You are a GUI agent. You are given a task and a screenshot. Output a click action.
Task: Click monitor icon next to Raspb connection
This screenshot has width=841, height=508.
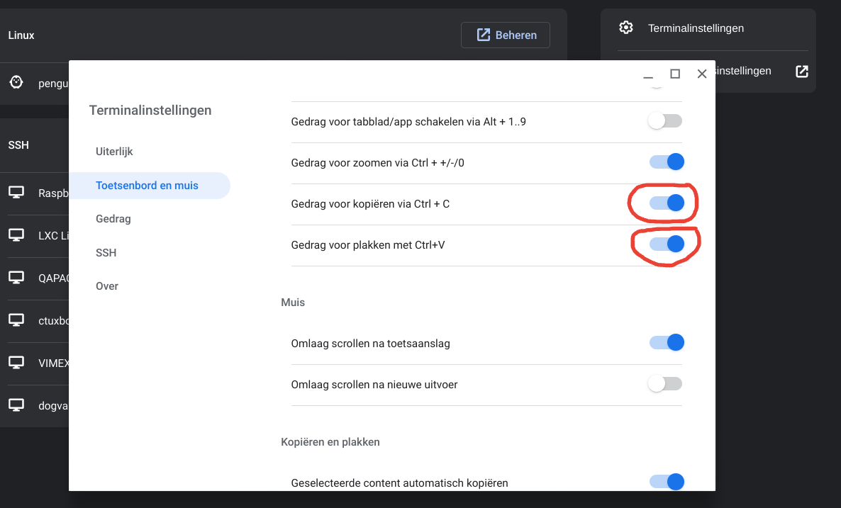(17, 191)
